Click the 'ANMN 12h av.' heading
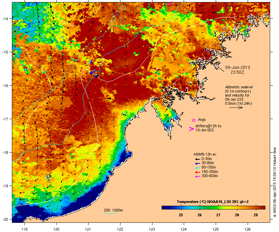The image size is (279, 232). tap(205, 154)
